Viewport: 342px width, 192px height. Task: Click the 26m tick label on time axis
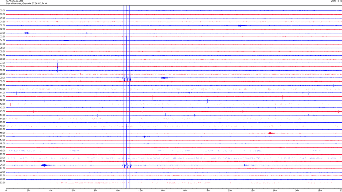(297, 191)
